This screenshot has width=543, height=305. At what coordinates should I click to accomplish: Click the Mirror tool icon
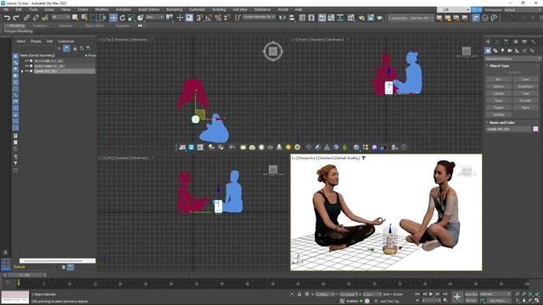click(x=283, y=18)
